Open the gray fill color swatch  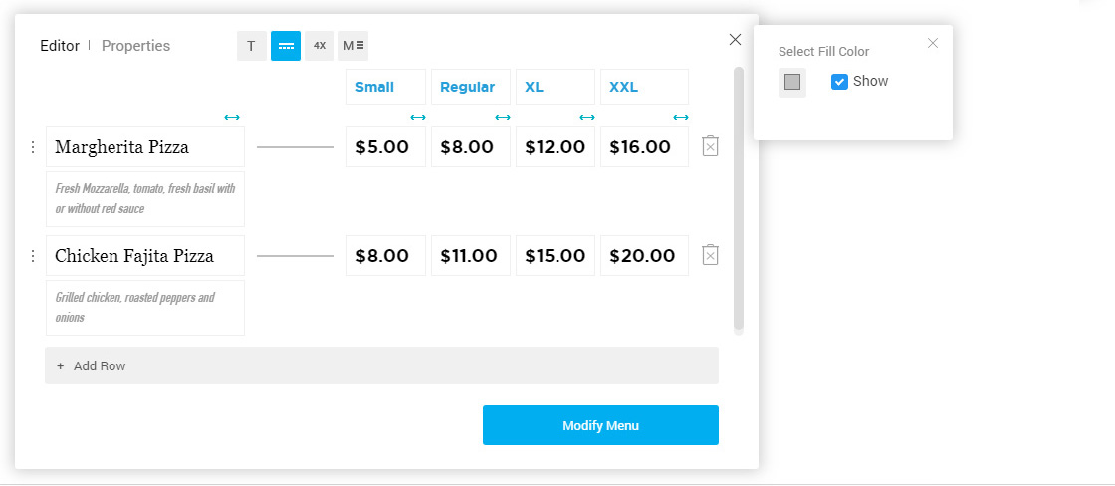click(x=792, y=82)
